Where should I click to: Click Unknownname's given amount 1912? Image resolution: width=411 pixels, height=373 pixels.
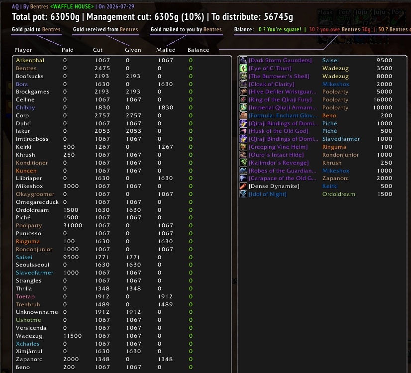click(x=134, y=312)
